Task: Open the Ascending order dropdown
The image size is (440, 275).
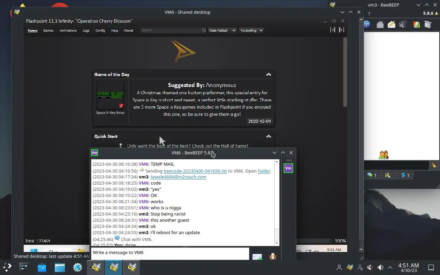Action: coord(252,30)
